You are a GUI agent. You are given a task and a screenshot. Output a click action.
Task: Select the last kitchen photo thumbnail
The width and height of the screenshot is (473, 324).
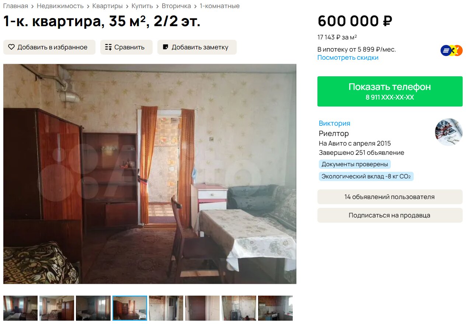pyautogui.click(x=275, y=308)
